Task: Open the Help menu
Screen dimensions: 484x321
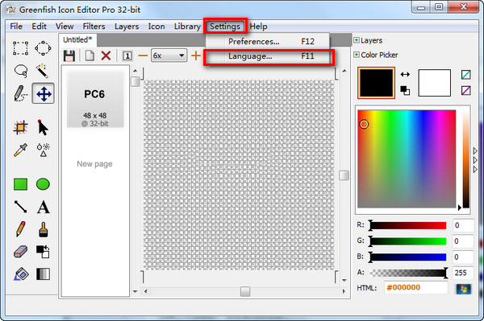Action: [258, 27]
